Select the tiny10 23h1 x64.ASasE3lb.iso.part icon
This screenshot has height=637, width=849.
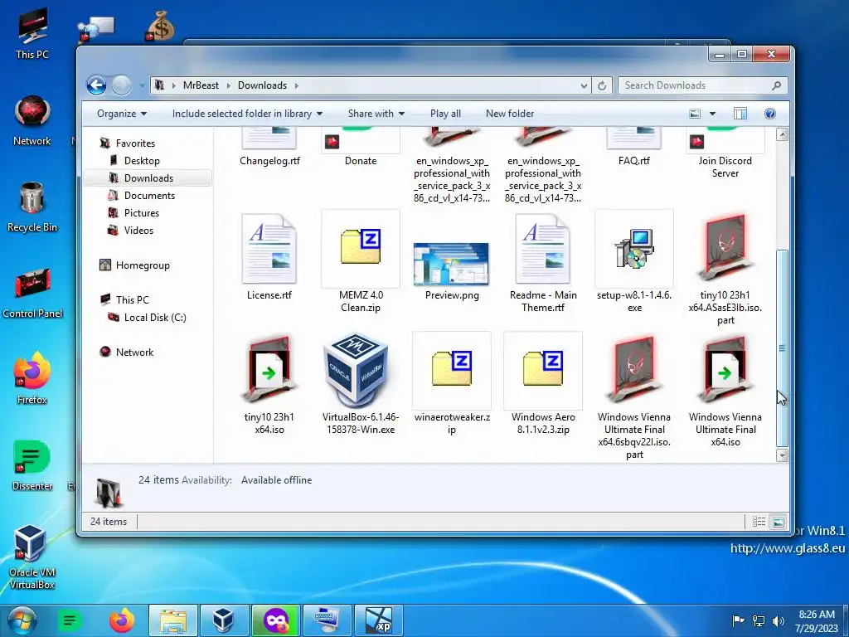click(725, 248)
